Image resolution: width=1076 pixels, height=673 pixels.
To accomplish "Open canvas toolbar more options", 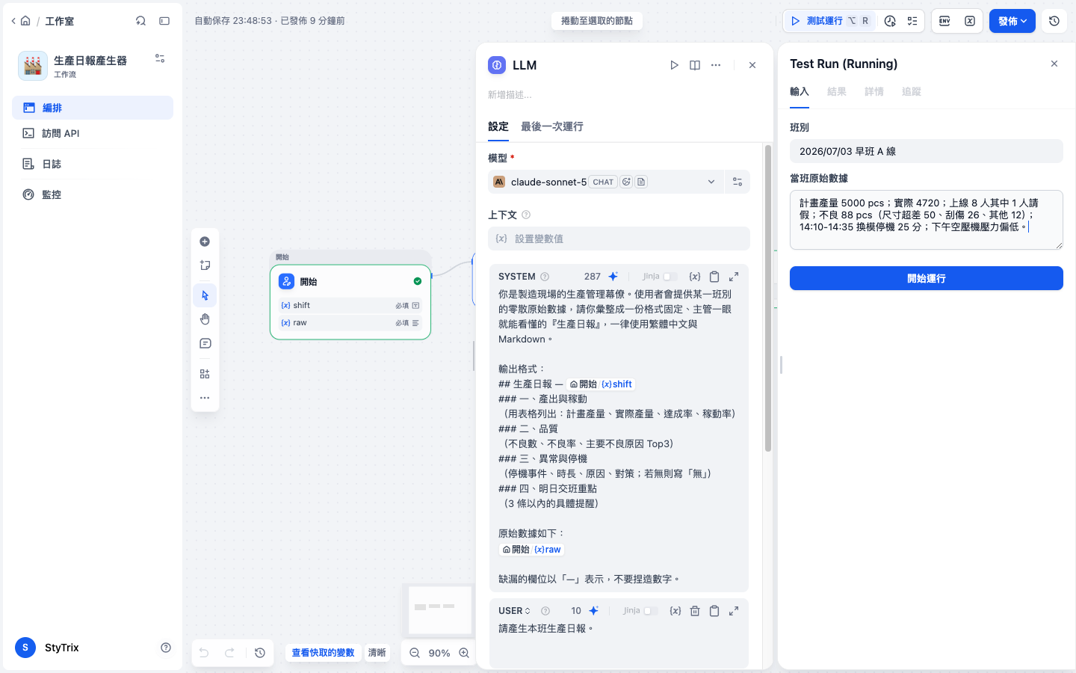I will (205, 398).
